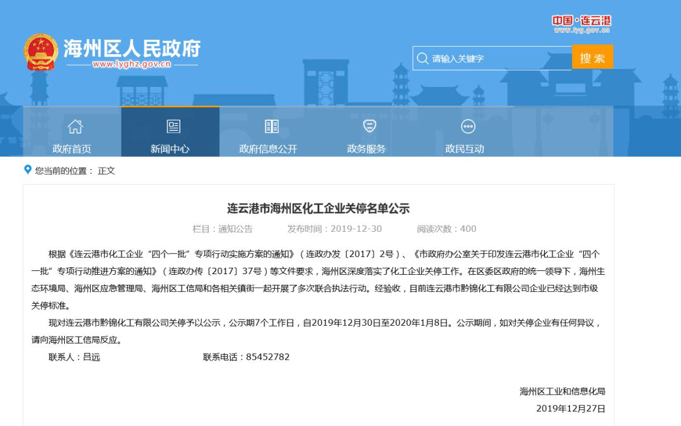
Task: Open the 政府首页 navigation tab
Action: pos(72,132)
